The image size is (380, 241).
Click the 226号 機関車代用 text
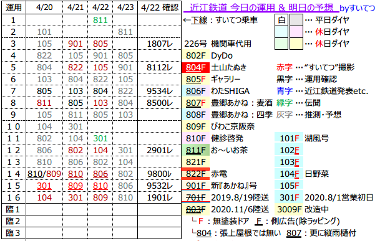(218, 44)
